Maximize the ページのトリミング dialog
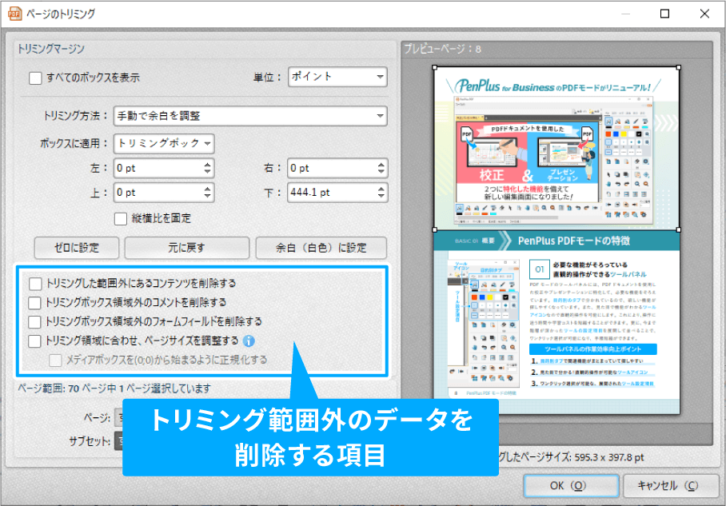 (x=665, y=14)
